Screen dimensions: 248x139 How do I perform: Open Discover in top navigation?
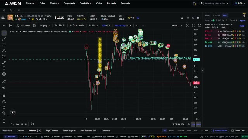(x=30, y=3)
